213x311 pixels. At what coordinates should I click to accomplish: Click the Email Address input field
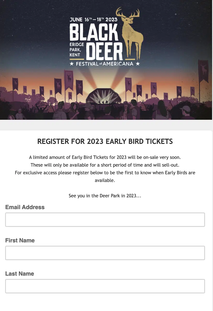[x=105, y=220]
